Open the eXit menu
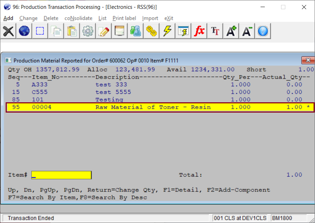Screen dimensions: 315x223 169,18
